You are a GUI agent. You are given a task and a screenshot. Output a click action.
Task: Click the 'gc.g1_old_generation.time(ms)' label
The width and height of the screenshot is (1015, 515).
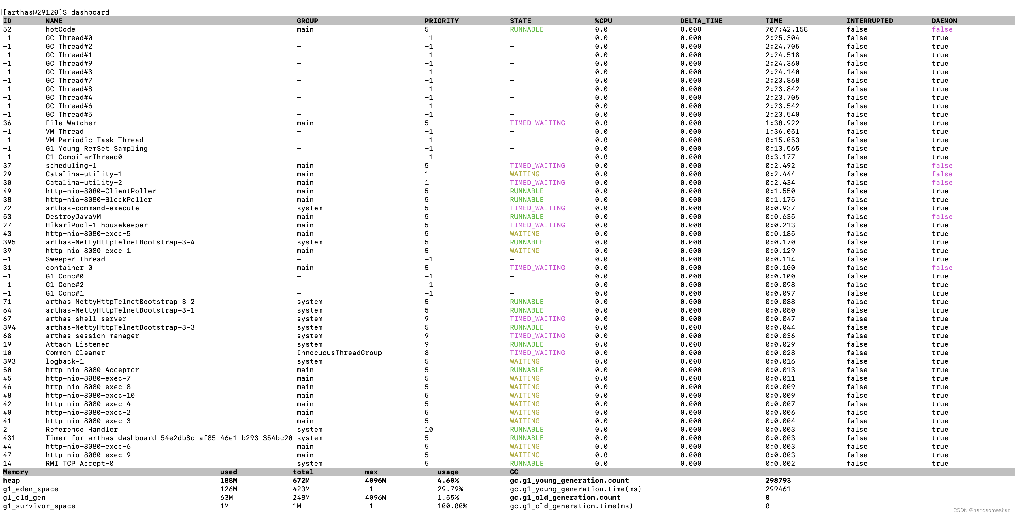point(571,506)
